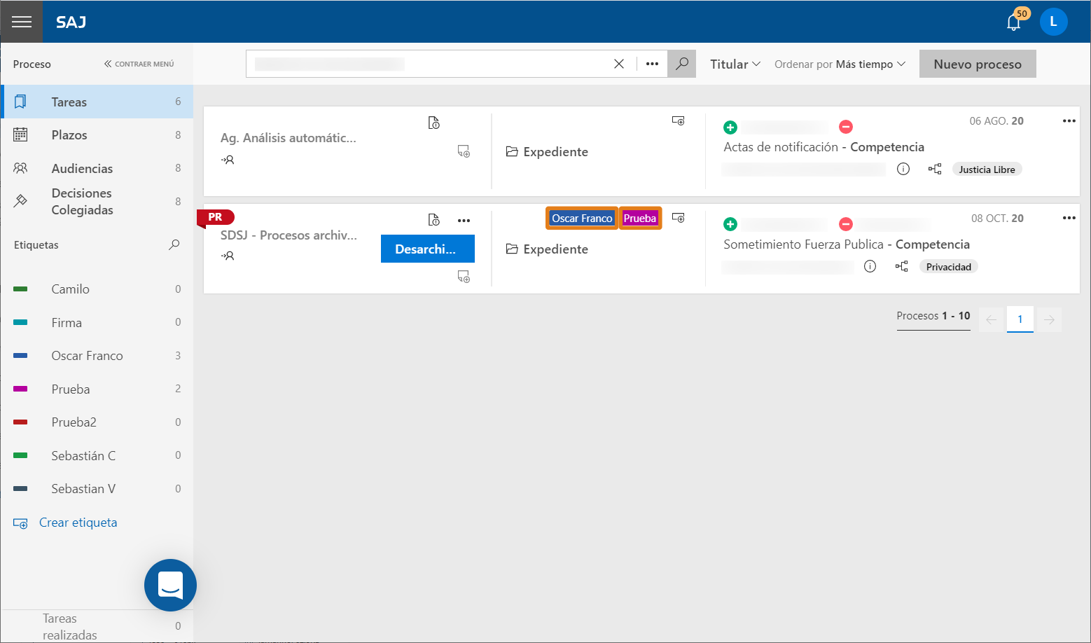The width and height of the screenshot is (1091, 643).
Task: Go to page 1 of pagination
Action: pos(1020,319)
